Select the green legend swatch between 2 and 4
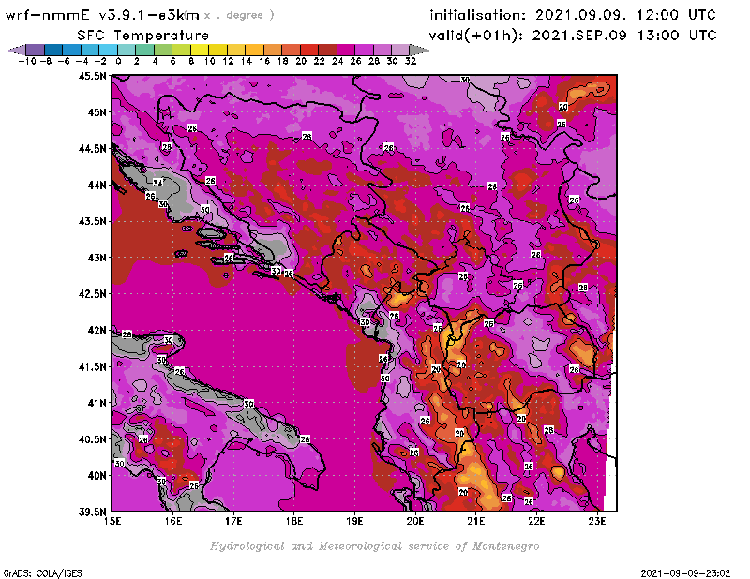Viewport: 750px width, 579px height. [x=144, y=50]
